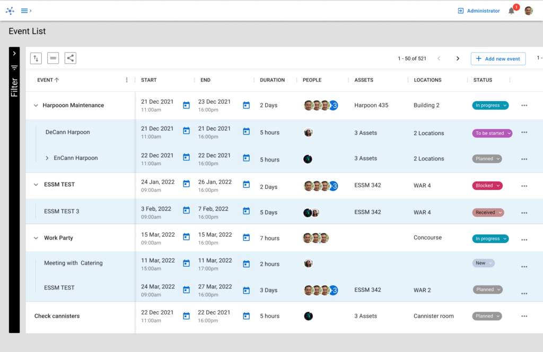Viewport: 543px width, 352px height.
Task: Click the notification bell icon
Action: click(511, 11)
